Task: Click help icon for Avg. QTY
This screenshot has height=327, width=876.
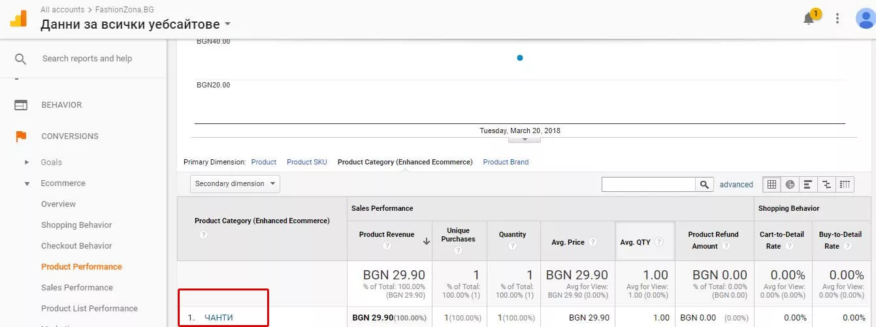Action: point(658,242)
